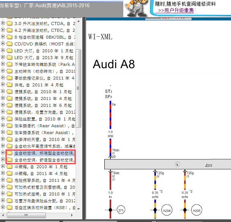
Task: Click the T8ab /1 30 connector label
Action: (x=115, y=153)
